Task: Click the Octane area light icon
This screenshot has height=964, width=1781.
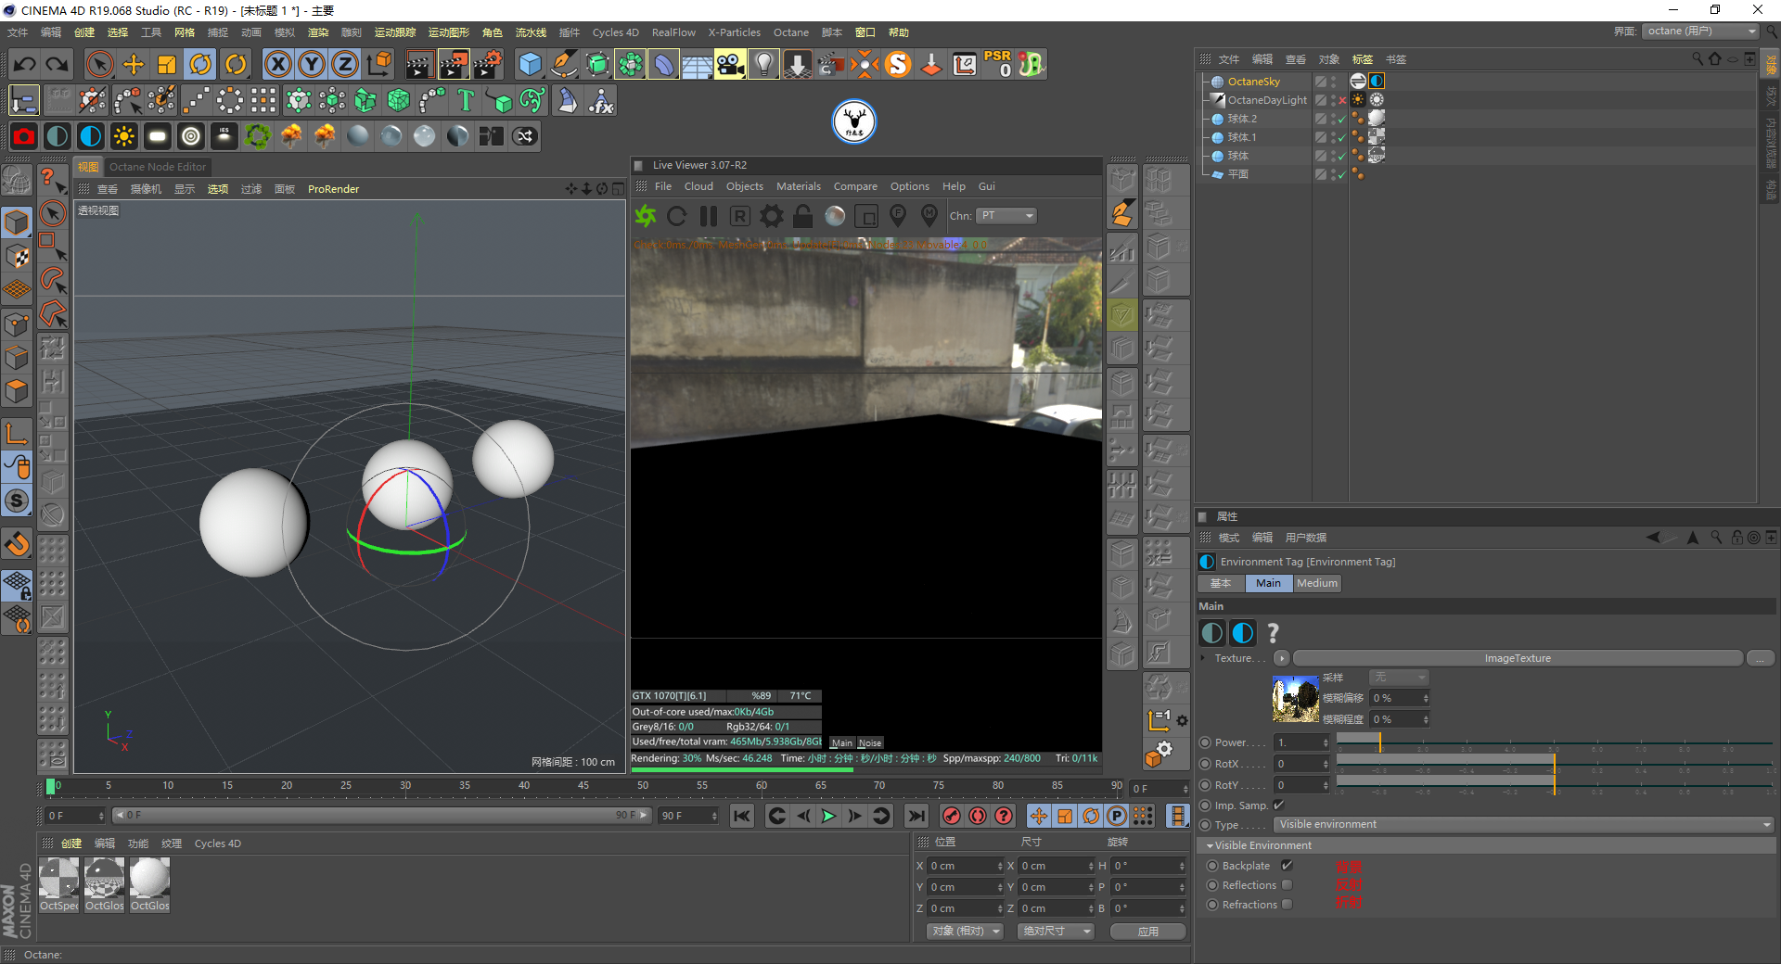Action: (158, 136)
